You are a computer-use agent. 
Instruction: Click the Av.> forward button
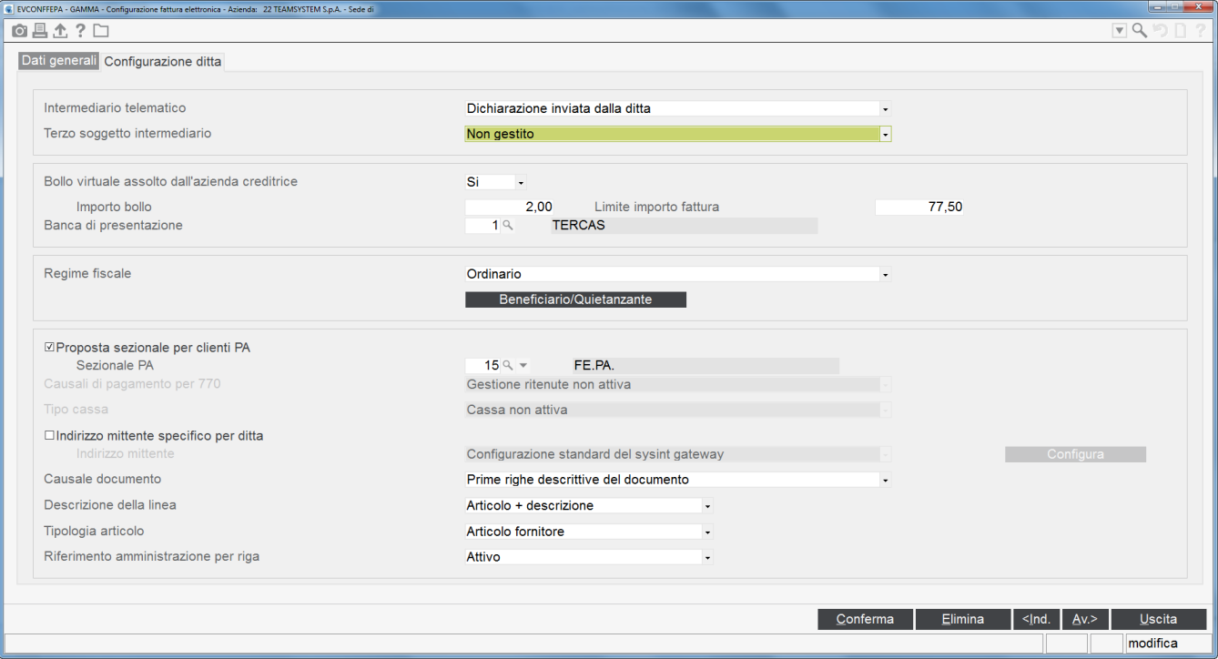coord(1085,619)
